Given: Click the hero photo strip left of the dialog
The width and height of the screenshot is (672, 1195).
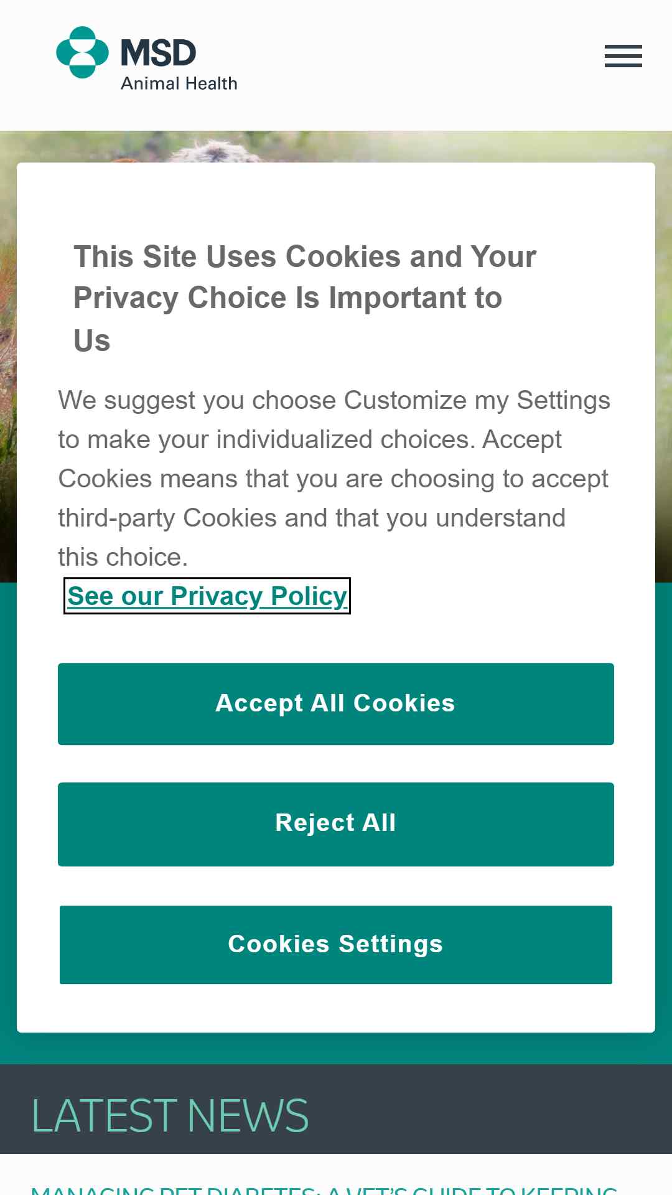Looking at the screenshot, I should pyautogui.click(x=8, y=373).
